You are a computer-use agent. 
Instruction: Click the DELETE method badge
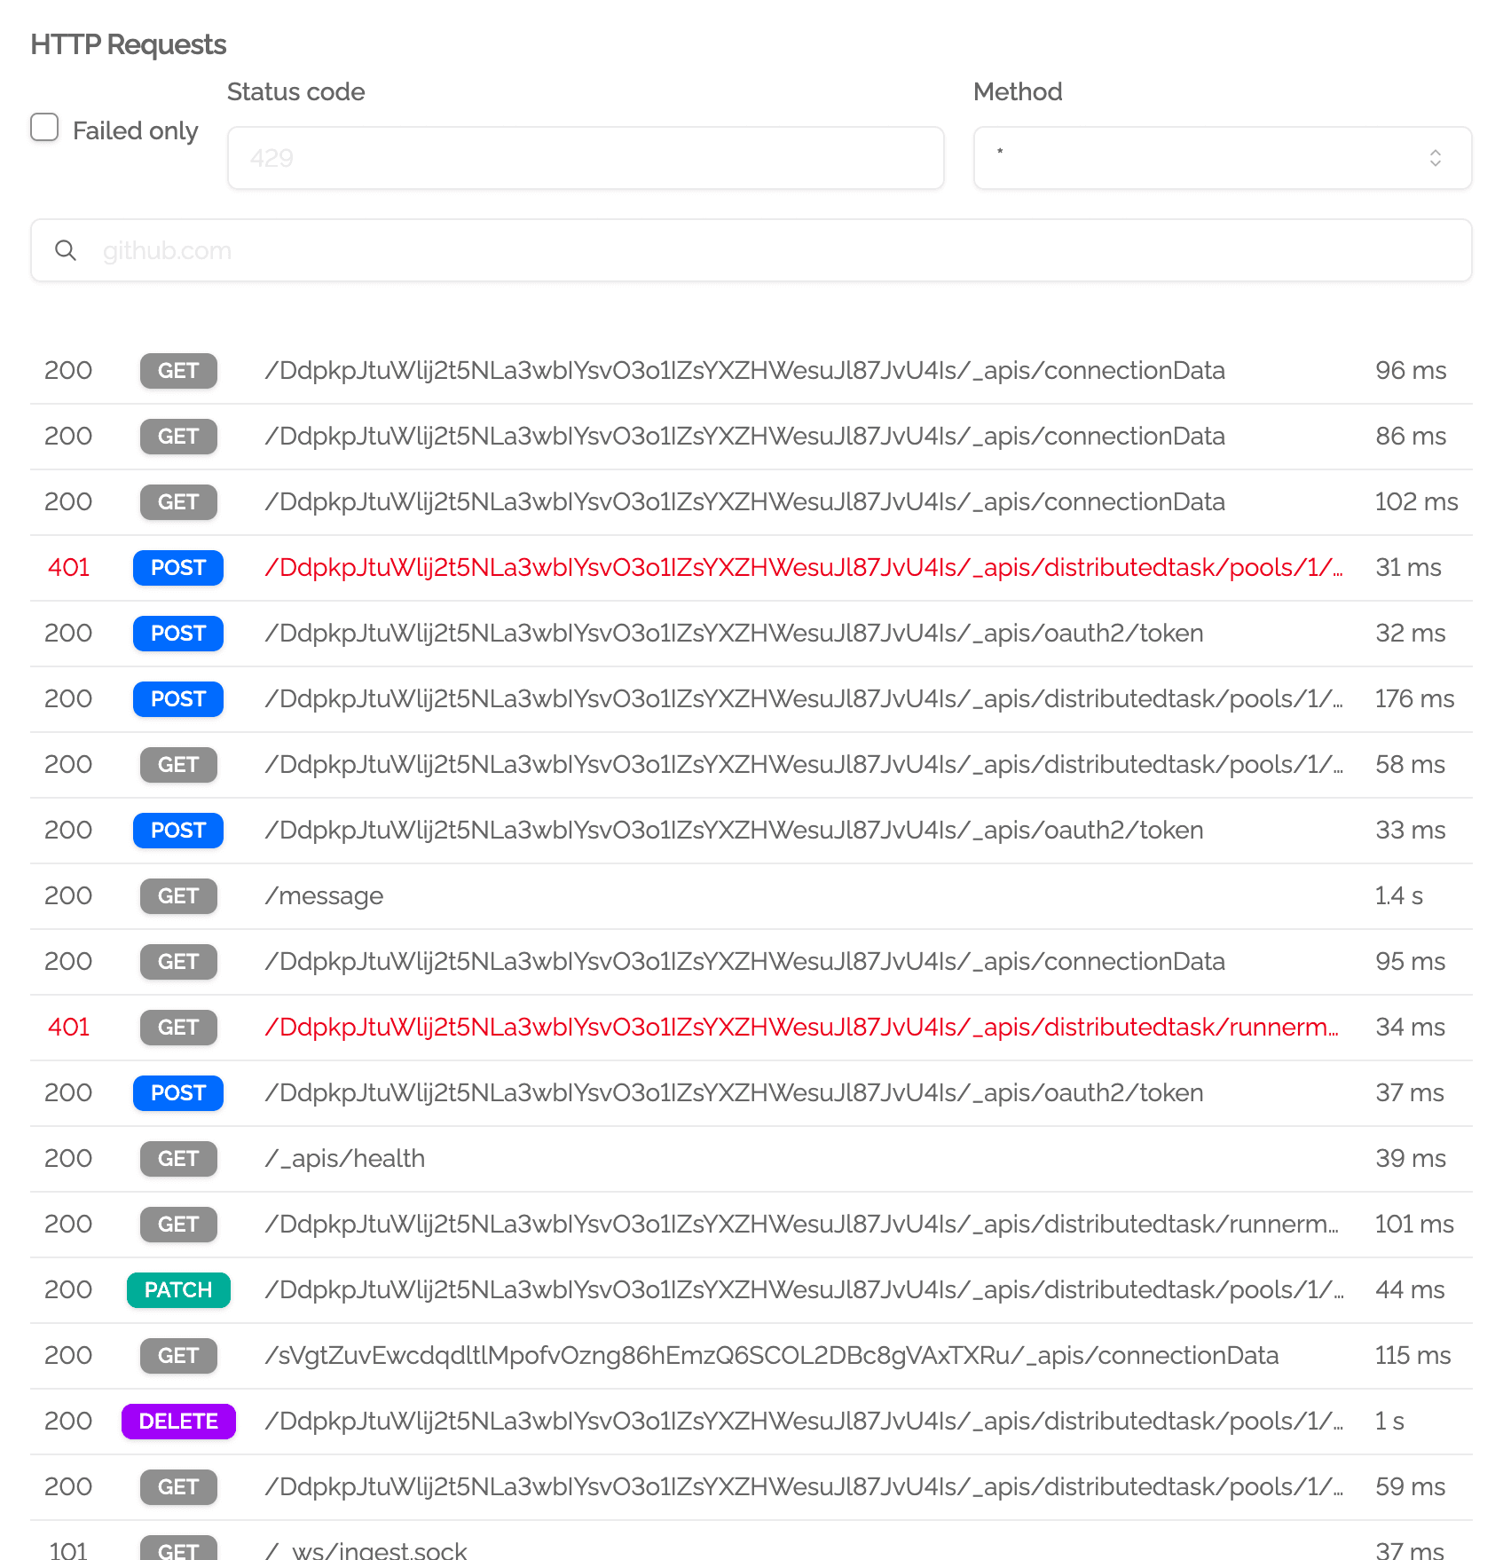tap(177, 1421)
